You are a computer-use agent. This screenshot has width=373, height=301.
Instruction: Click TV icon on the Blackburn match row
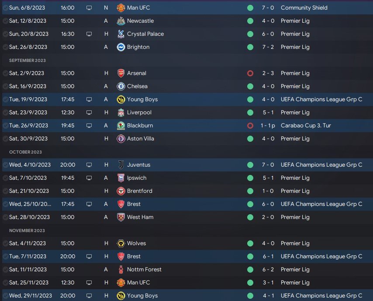tap(89, 126)
